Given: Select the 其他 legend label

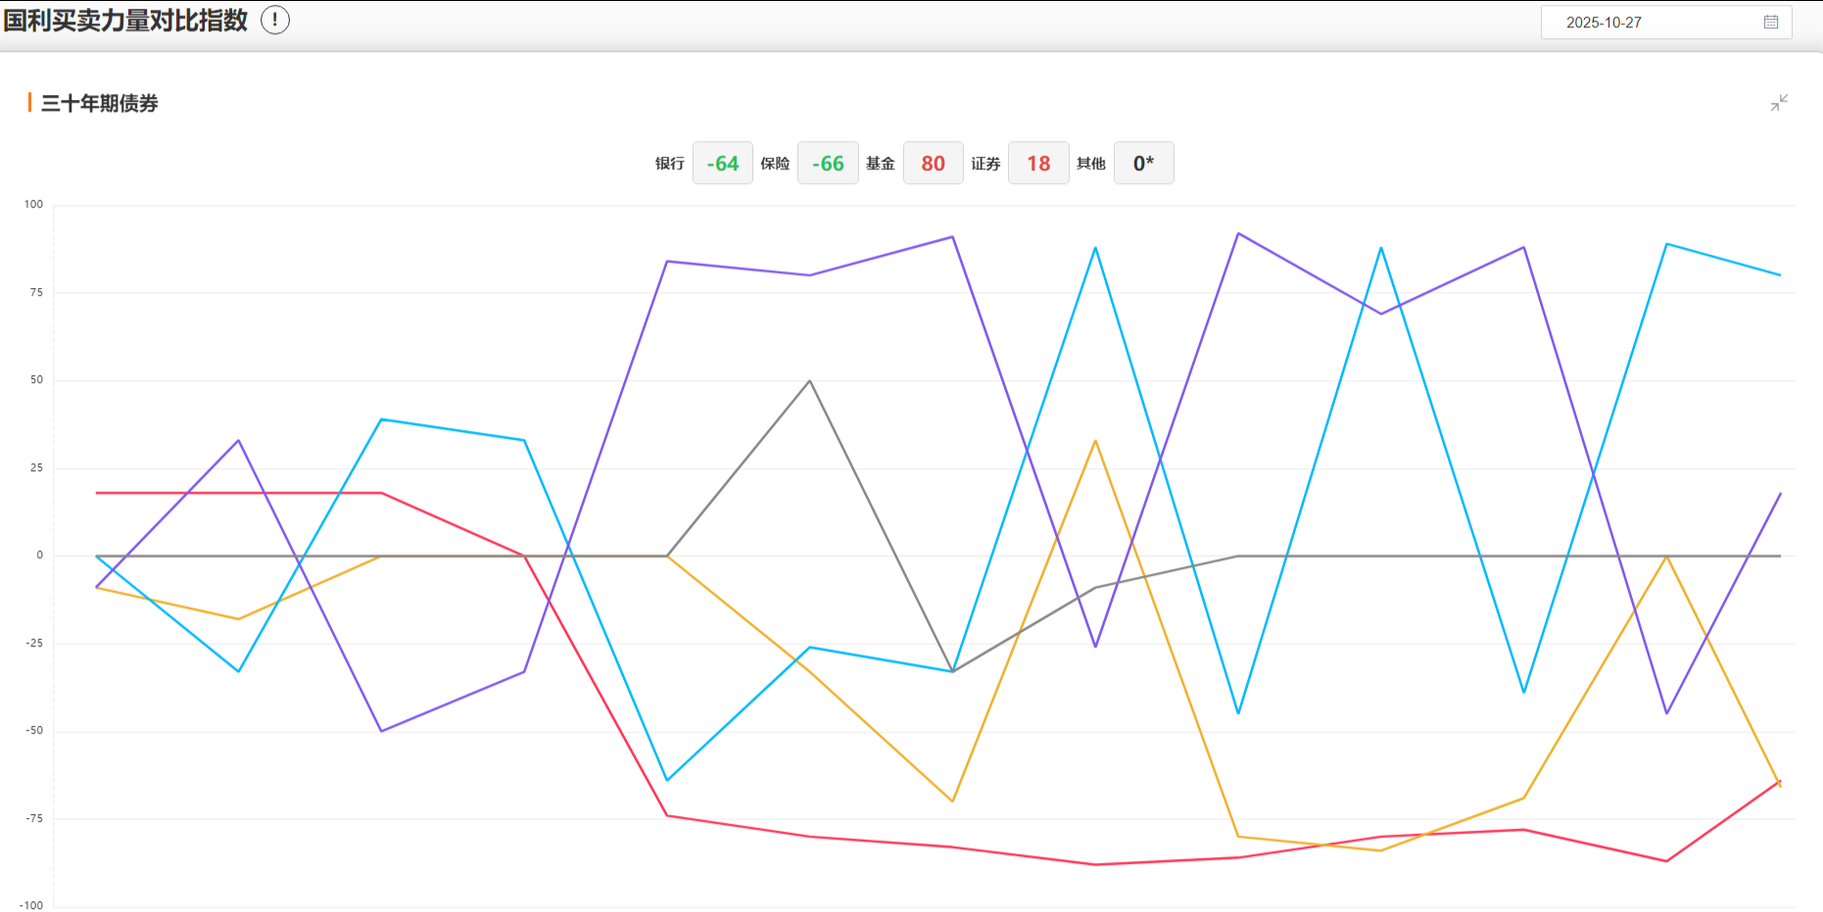Looking at the screenshot, I should pyautogui.click(x=1091, y=164).
